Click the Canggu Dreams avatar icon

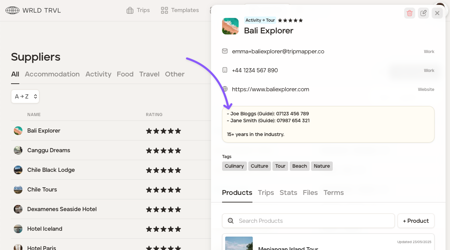click(18, 150)
